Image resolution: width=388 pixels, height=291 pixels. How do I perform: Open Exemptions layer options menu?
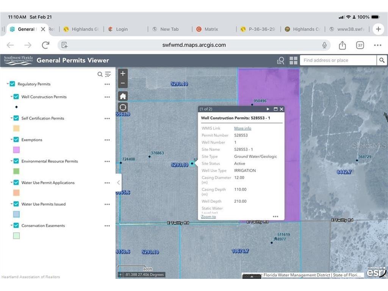click(107, 140)
